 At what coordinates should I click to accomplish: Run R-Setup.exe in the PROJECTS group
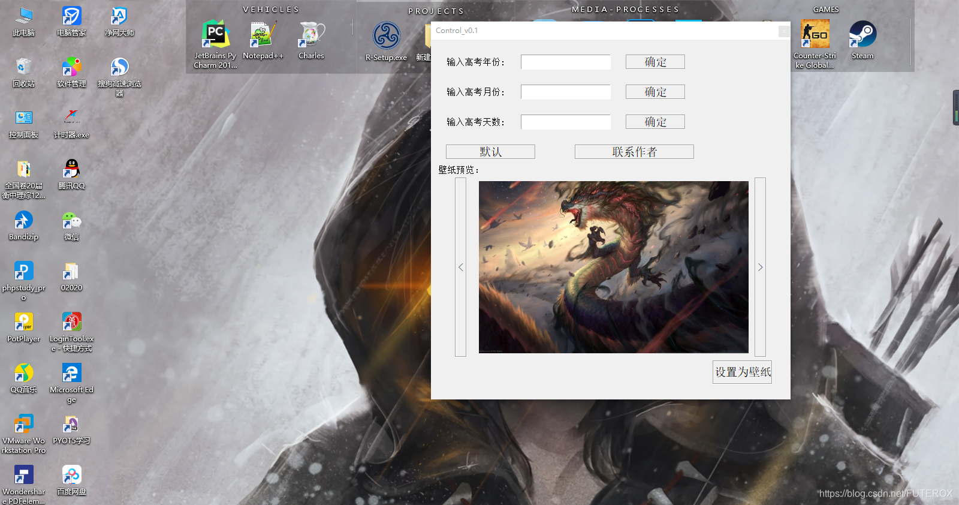tap(386, 41)
